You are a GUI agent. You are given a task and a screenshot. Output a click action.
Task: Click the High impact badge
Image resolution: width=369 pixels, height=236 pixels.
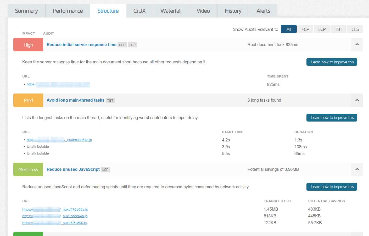(28, 45)
